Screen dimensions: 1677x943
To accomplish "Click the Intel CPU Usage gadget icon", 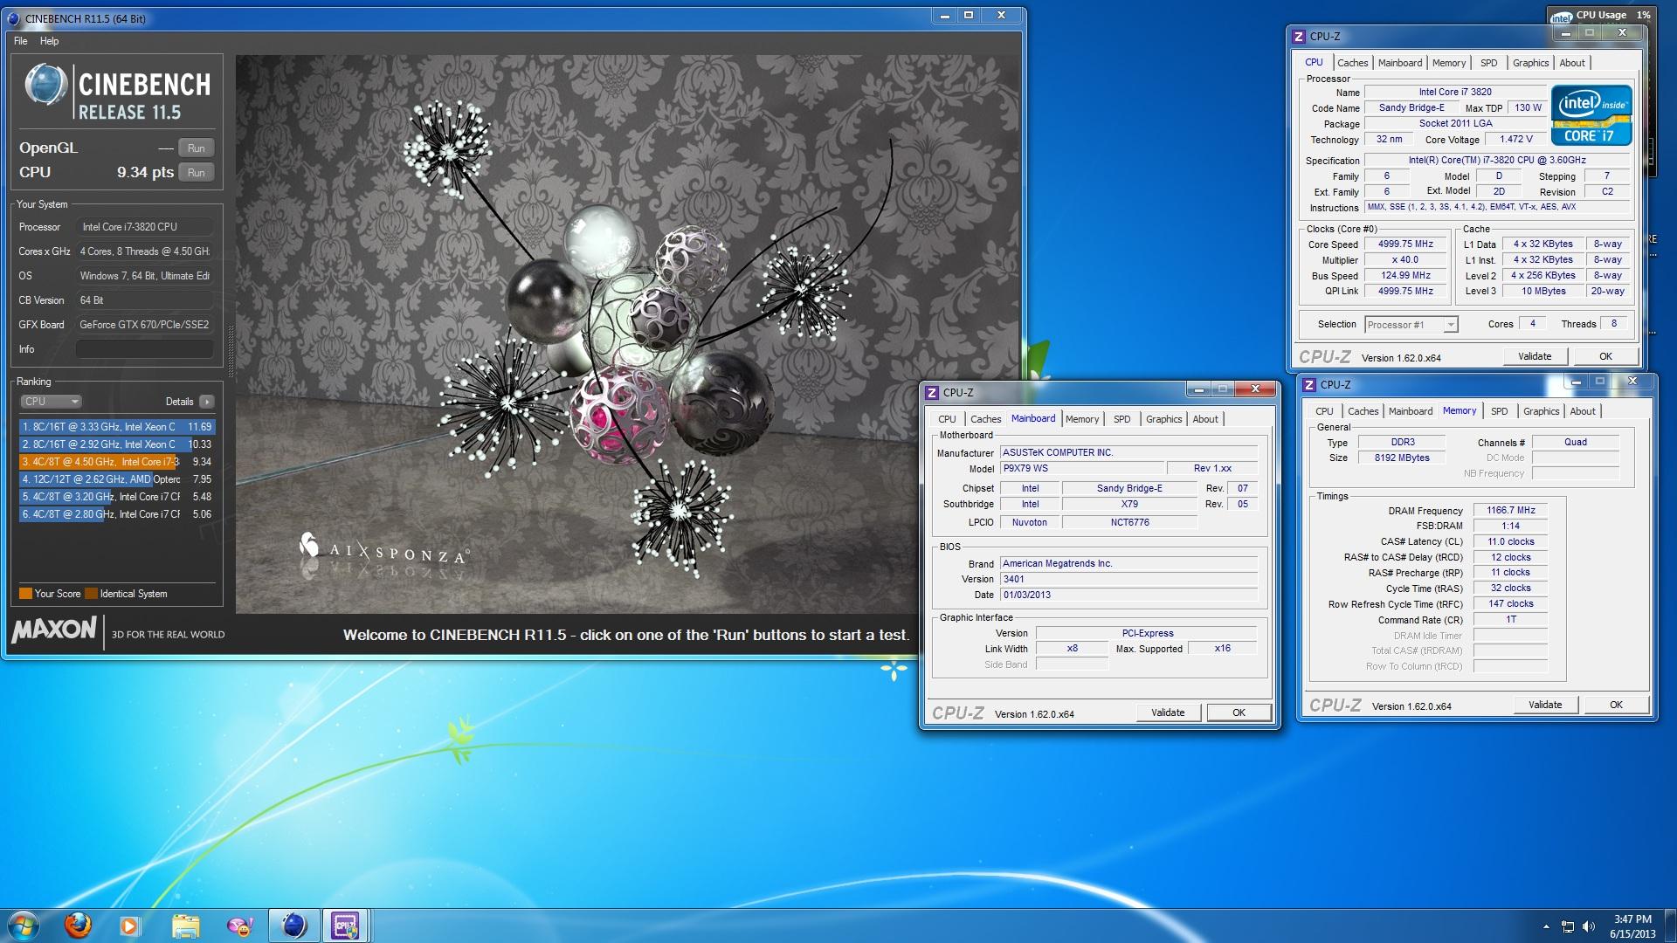I will 1561,17.
